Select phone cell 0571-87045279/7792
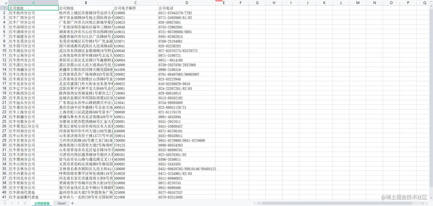 187,13
